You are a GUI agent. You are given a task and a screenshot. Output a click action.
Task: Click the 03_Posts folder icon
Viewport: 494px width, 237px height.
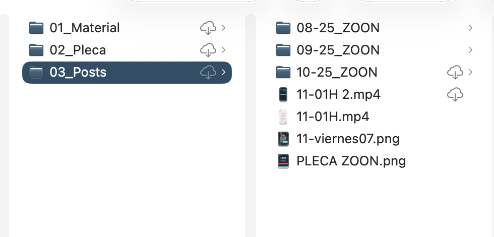(x=36, y=72)
